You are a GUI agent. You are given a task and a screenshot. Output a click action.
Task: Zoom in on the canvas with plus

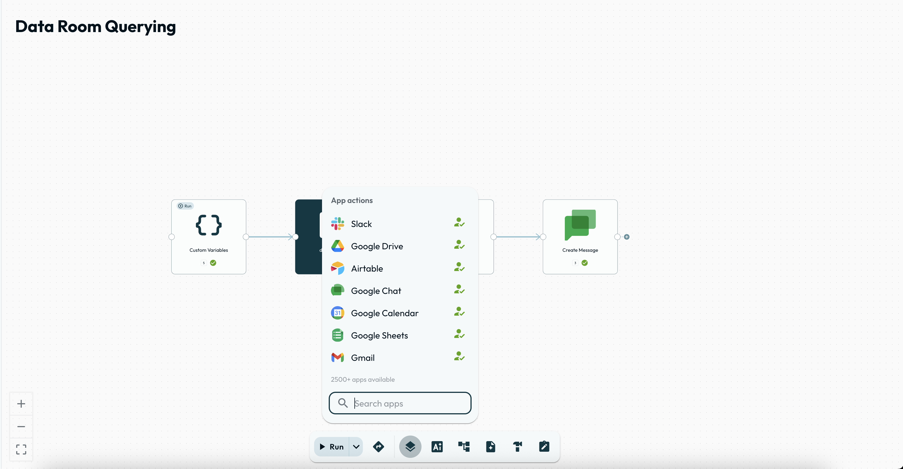pyautogui.click(x=21, y=403)
